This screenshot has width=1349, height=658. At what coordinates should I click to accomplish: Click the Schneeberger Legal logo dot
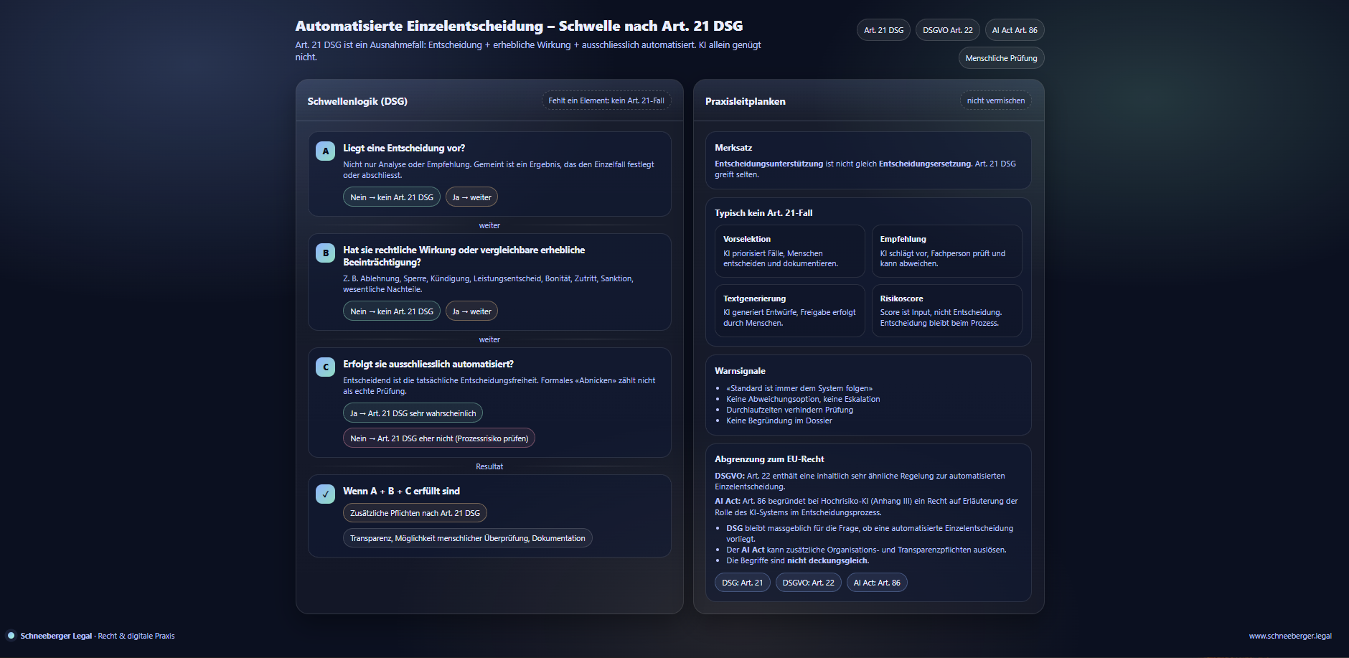point(11,635)
